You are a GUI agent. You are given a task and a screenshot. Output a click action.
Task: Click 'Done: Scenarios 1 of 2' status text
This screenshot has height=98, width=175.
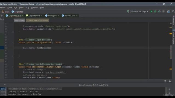coord(94,85)
